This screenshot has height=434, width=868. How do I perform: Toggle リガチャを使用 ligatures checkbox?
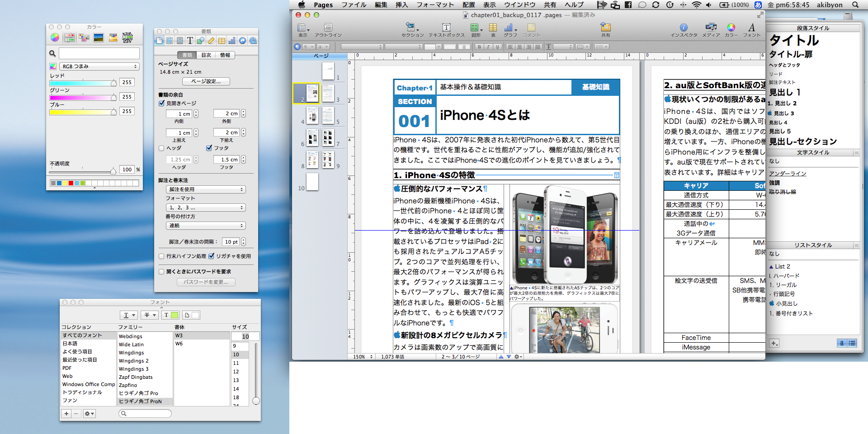(211, 256)
